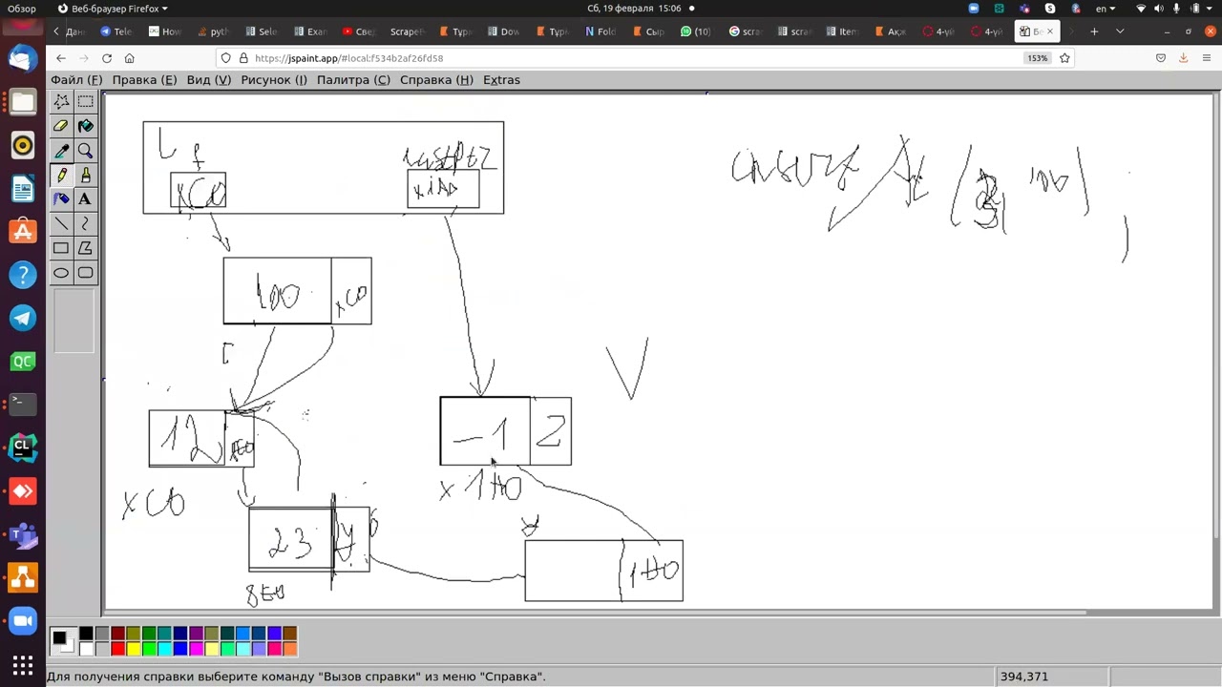
Task: Select the Free-Form Select tool
Action: point(61,101)
